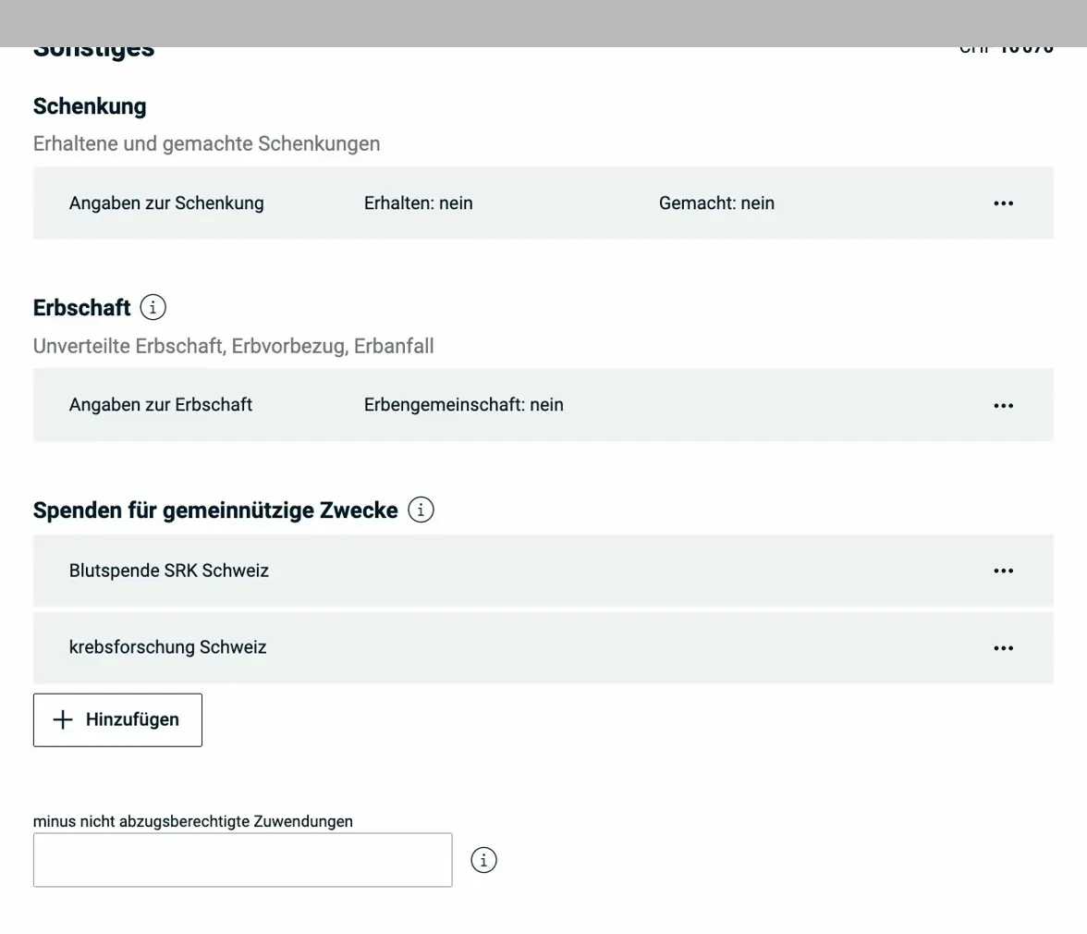Image resolution: width=1087 pixels, height=934 pixels.
Task: View info for Spenden für gemeinnützige Zwecke
Action: pyautogui.click(x=421, y=510)
